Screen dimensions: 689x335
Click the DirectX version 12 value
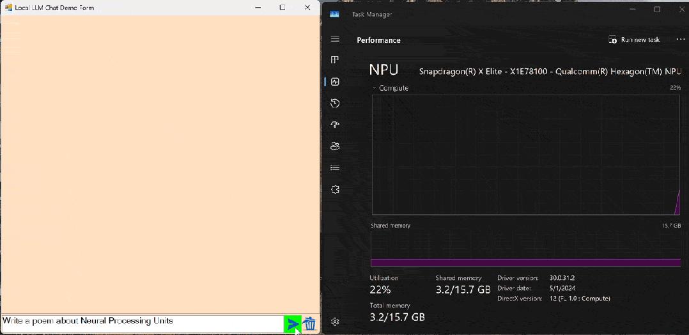[580, 299]
